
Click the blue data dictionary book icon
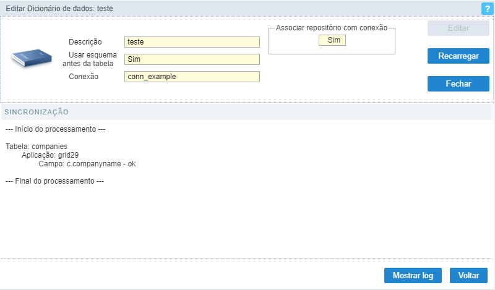point(32,58)
